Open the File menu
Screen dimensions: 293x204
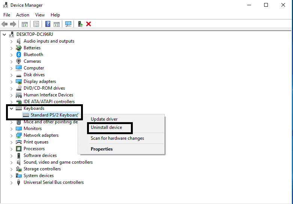click(x=7, y=15)
